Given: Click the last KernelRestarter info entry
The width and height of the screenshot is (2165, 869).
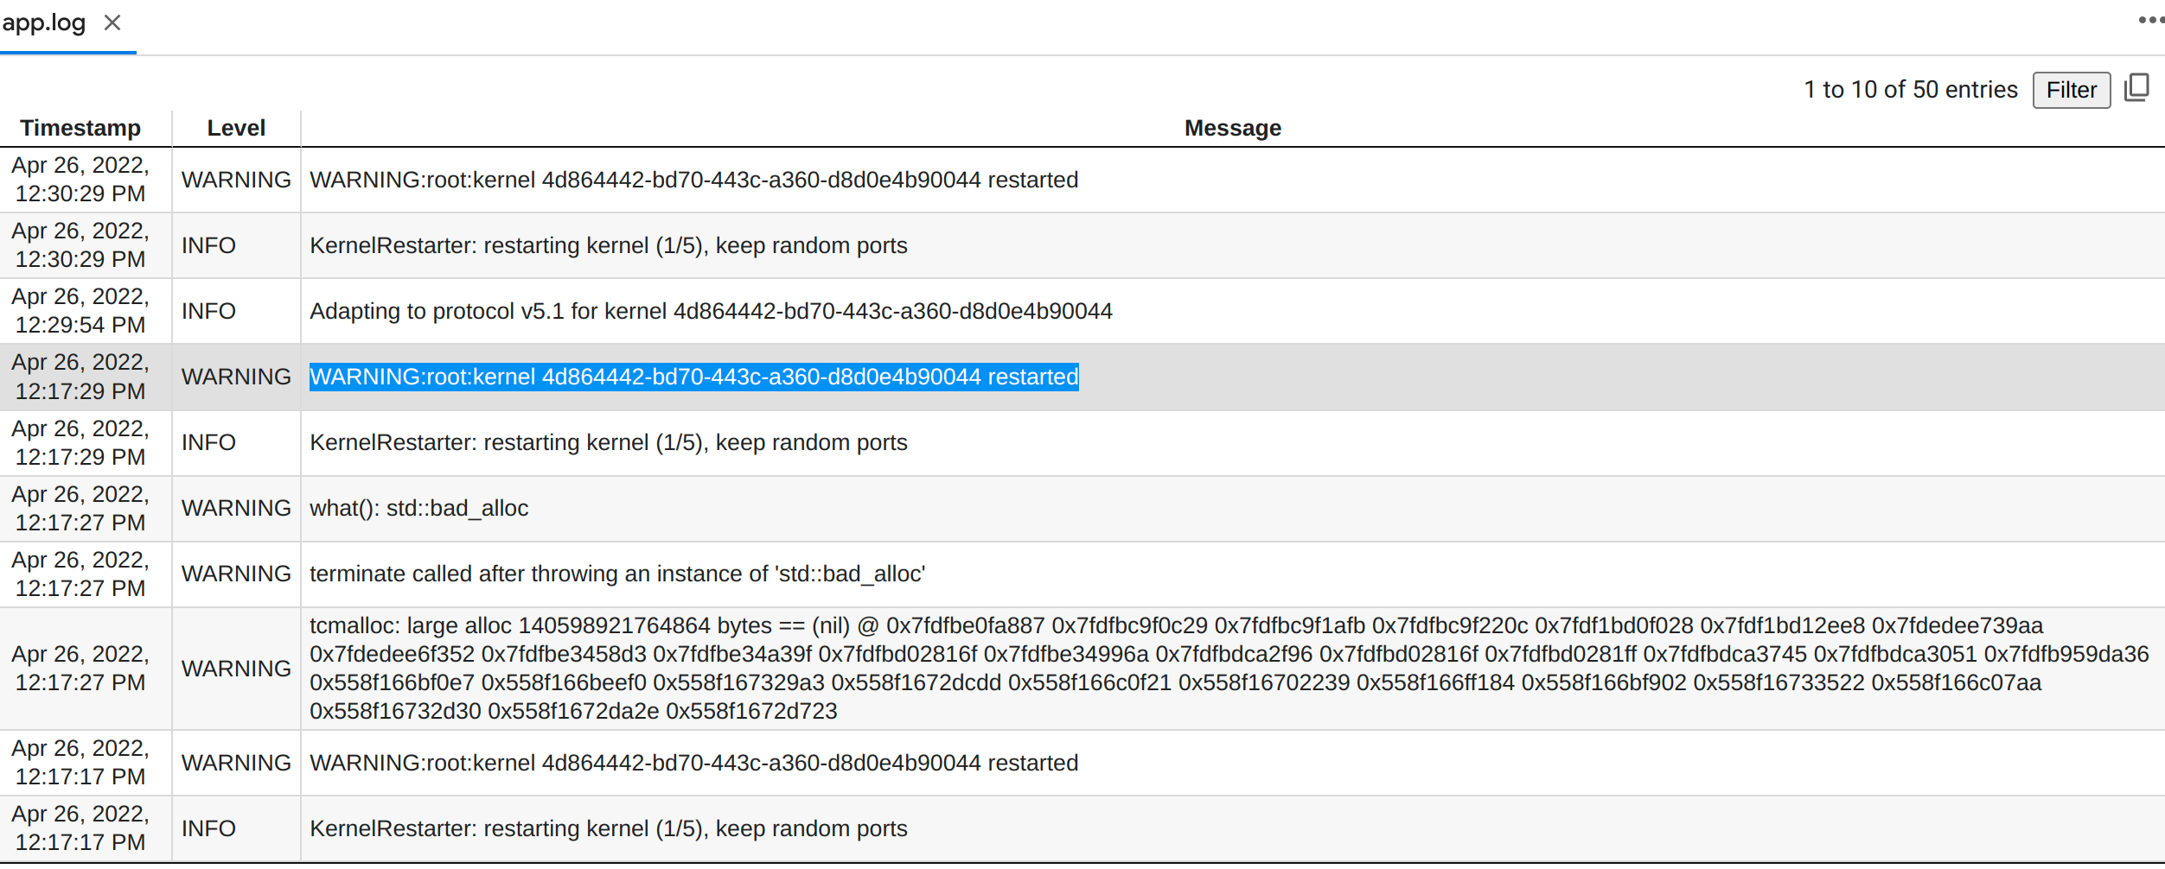Looking at the screenshot, I should 608,828.
